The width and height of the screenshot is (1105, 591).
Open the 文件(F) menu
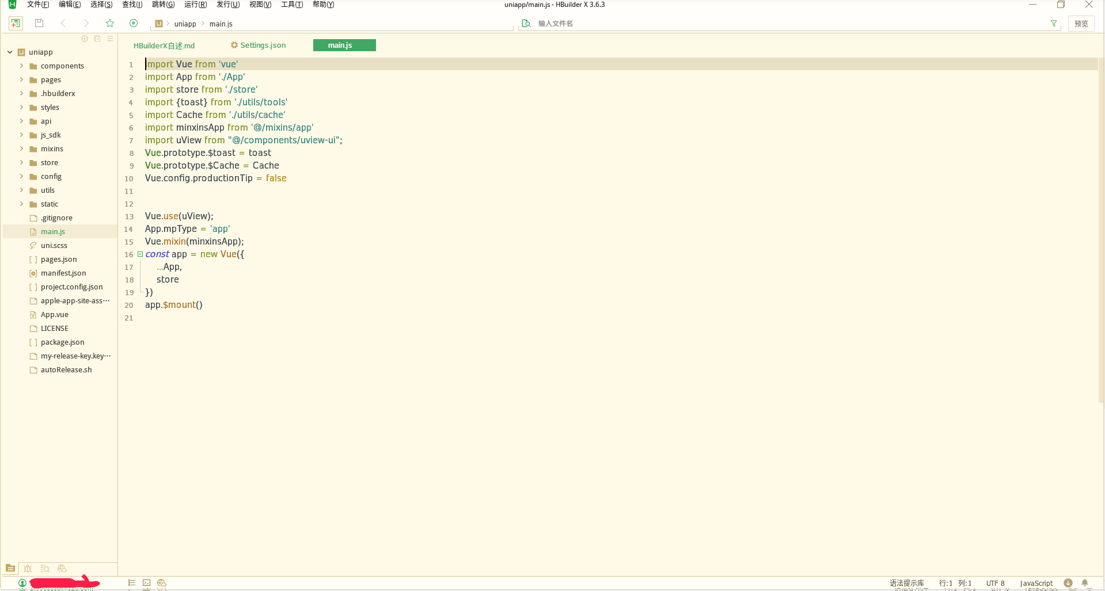click(x=38, y=5)
